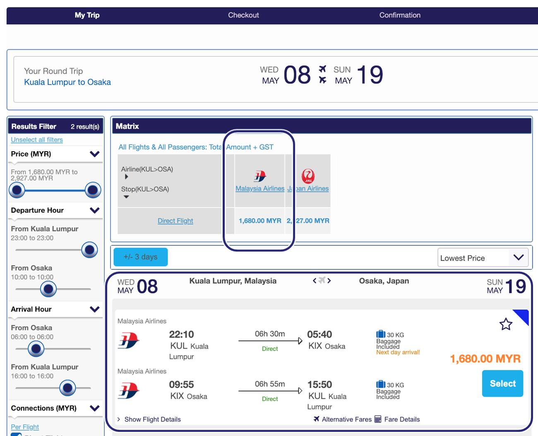Click Unselect all filters link
The width and height of the screenshot is (538, 436).
(x=37, y=140)
